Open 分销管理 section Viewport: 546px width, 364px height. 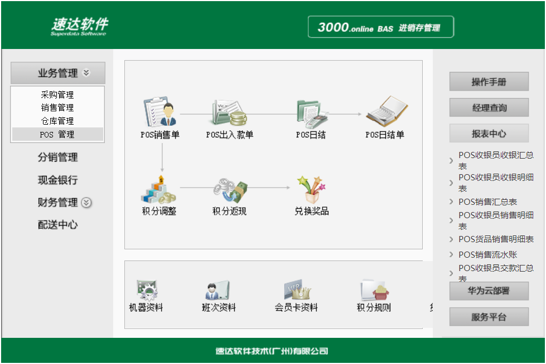click(58, 157)
